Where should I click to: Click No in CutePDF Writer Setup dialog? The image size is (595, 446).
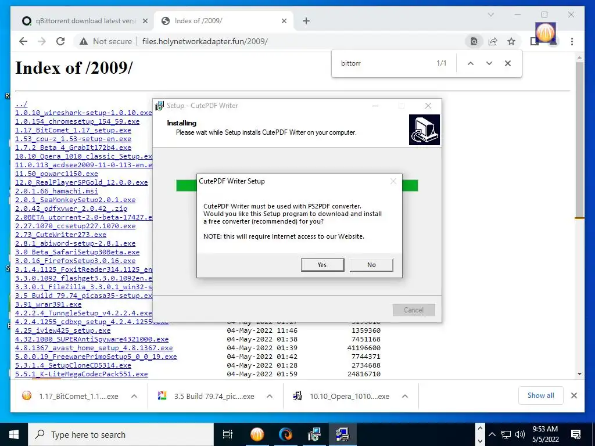(371, 265)
